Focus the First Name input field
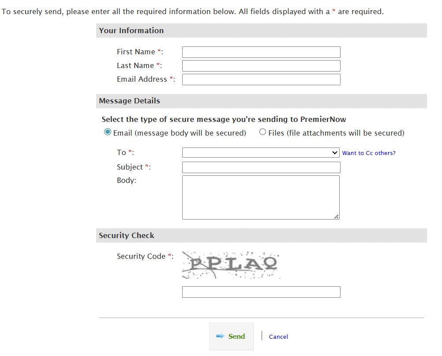 click(x=261, y=52)
